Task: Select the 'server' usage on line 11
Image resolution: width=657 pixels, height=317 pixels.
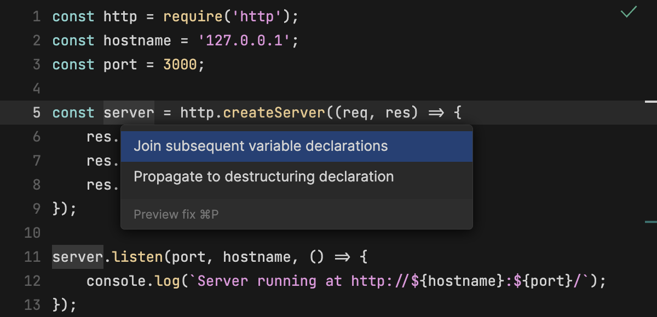Action: pyautogui.click(x=77, y=256)
